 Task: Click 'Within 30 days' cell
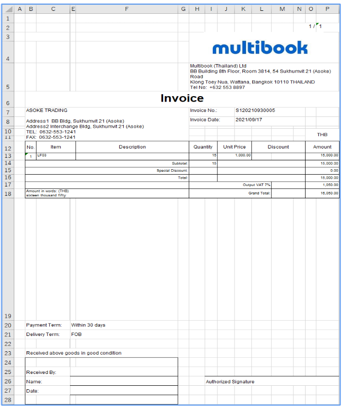(88, 325)
